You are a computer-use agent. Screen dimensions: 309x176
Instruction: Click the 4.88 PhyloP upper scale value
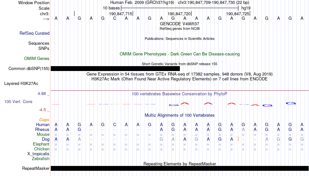click(x=42, y=94)
